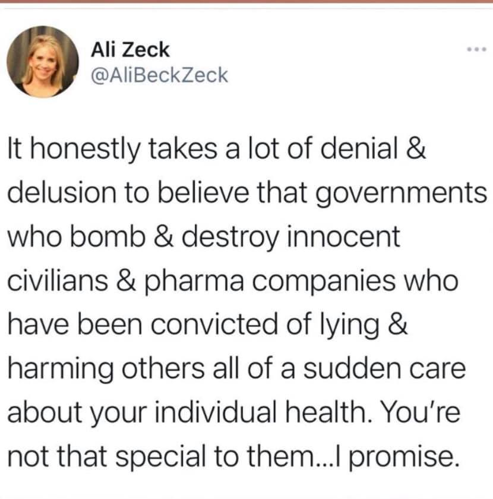This screenshot has height=499, width=493.
Task: Click the word 'governments' in the tweet
Action: [x=401, y=193]
